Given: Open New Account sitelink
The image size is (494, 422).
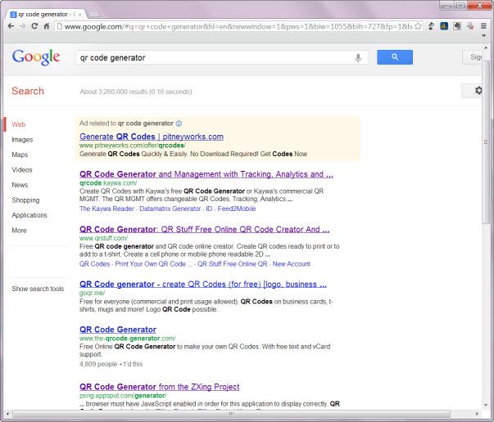Looking at the screenshot, I should point(292,264).
